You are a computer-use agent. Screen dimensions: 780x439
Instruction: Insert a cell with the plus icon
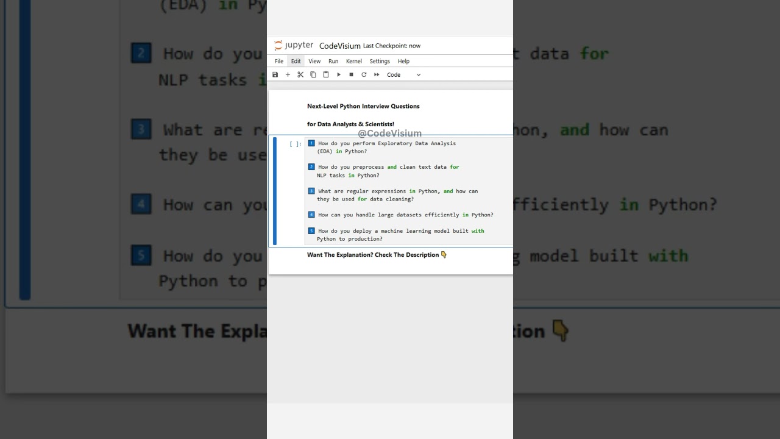pyautogui.click(x=288, y=74)
